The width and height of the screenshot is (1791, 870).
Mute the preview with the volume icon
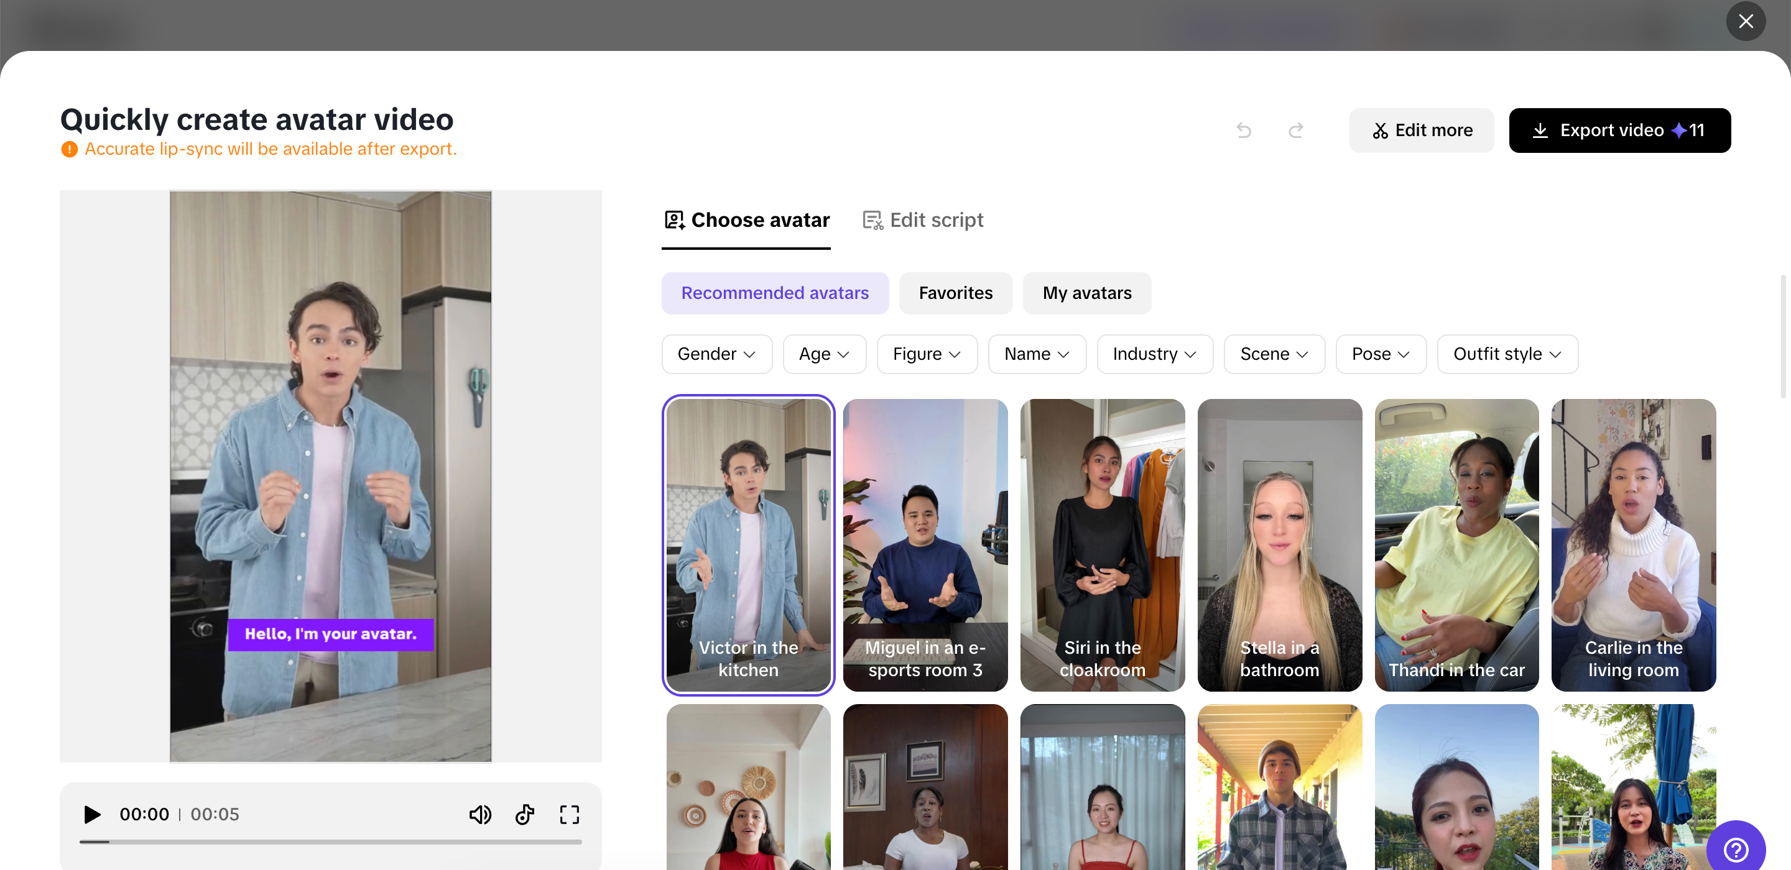481,815
